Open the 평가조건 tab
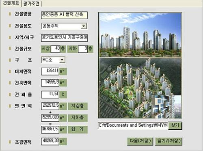Viewport: 203px width, 151px height. tap(31, 4)
